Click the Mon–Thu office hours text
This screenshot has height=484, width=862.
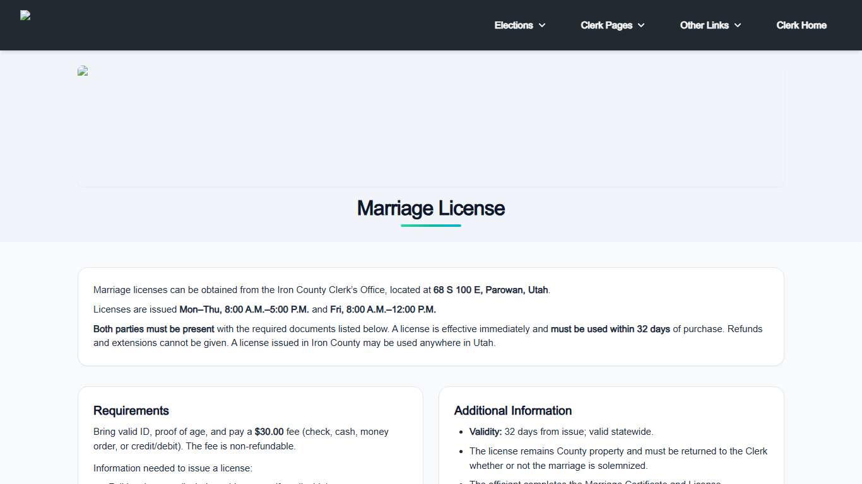[x=244, y=309]
